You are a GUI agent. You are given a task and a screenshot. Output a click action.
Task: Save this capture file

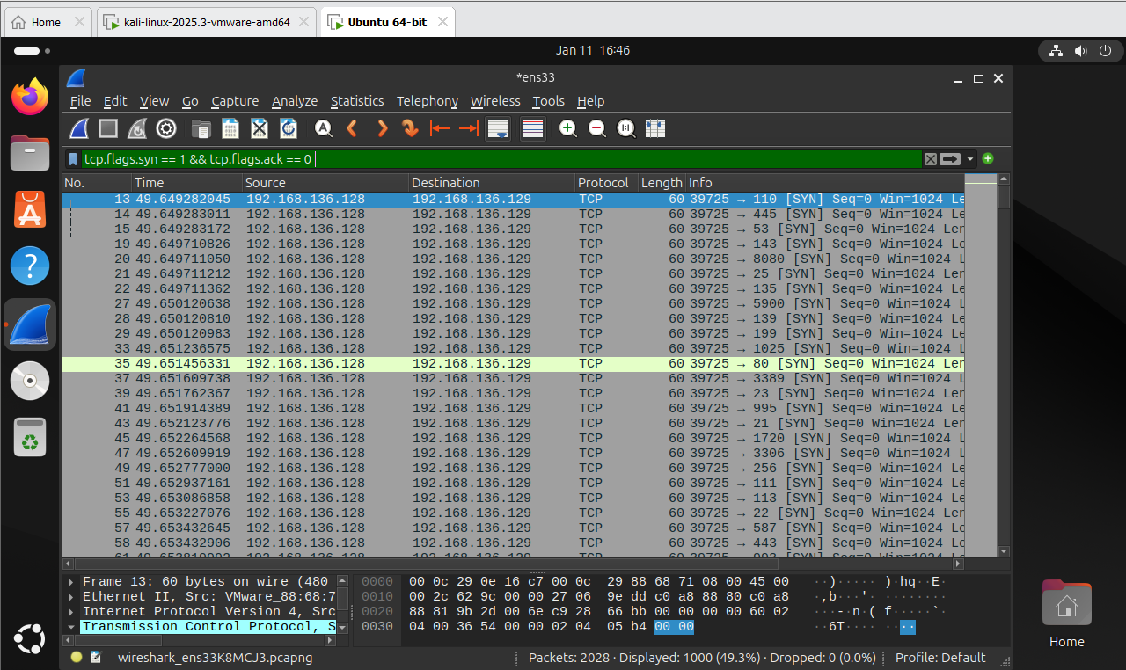coord(230,128)
